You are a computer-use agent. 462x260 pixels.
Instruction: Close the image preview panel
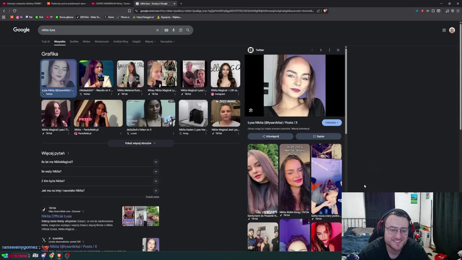[338, 50]
